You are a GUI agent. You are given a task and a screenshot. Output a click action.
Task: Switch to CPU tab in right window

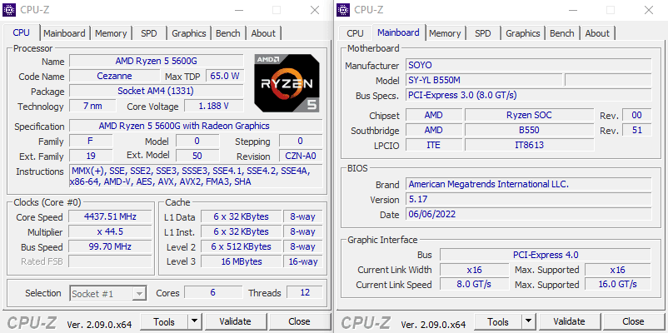coord(355,33)
